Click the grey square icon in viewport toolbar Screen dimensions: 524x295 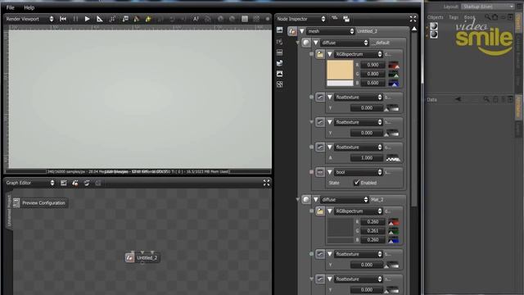point(245,19)
